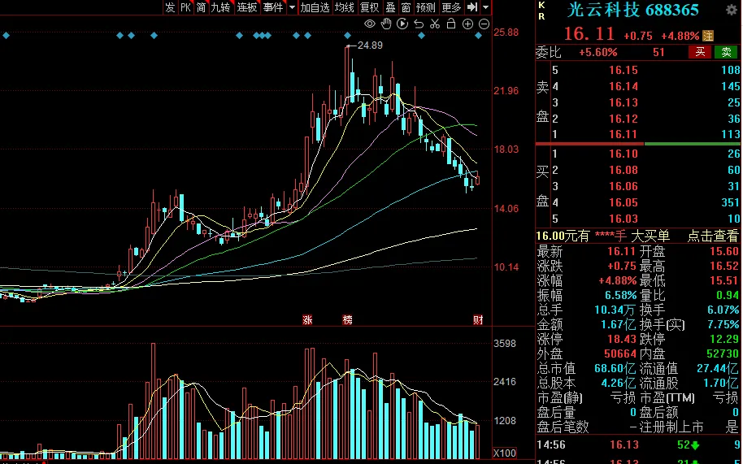
Task: Click the green 卖 sell button
Action: tap(727, 52)
